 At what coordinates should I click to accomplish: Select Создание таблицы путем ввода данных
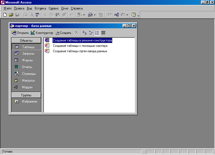tap(80, 51)
